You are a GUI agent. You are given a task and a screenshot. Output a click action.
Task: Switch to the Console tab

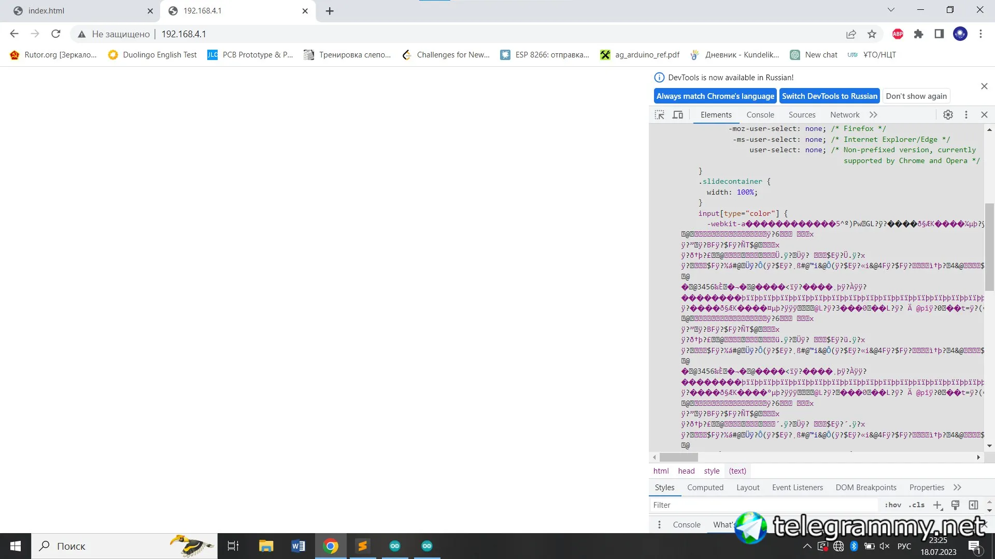click(760, 115)
